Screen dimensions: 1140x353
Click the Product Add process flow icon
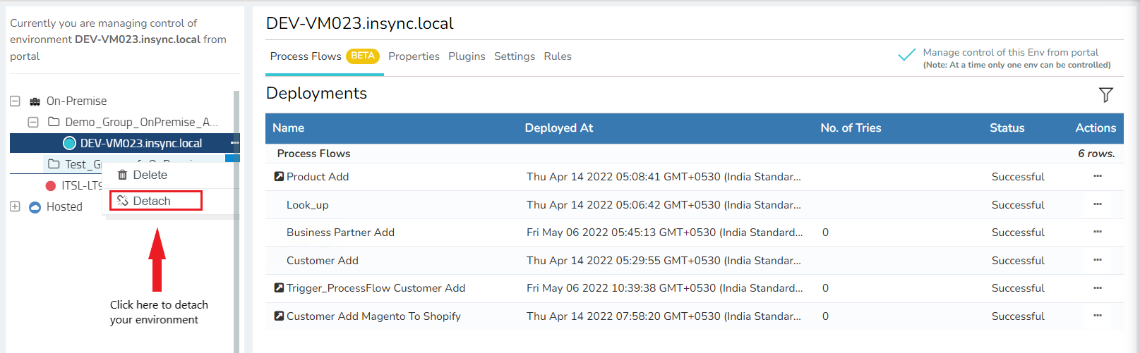point(279,177)
